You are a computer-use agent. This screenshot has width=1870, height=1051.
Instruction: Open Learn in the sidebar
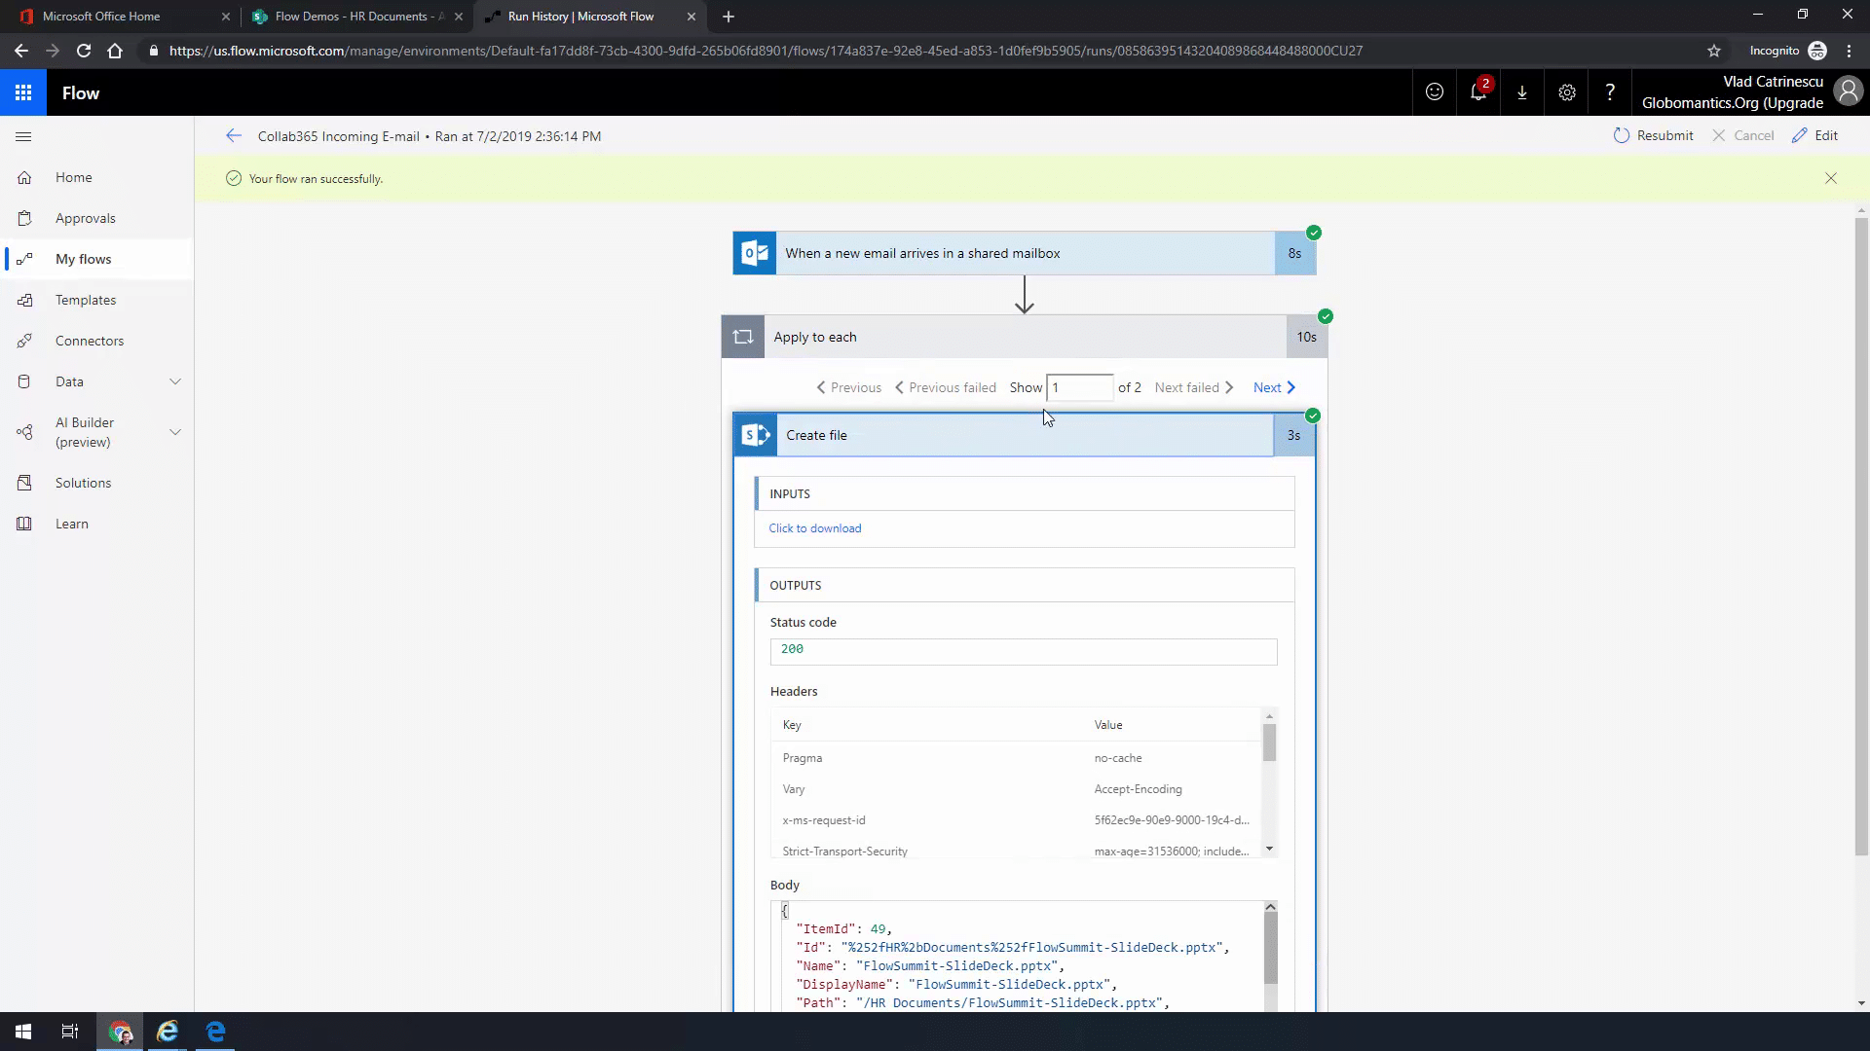click(x=71, y=524)
